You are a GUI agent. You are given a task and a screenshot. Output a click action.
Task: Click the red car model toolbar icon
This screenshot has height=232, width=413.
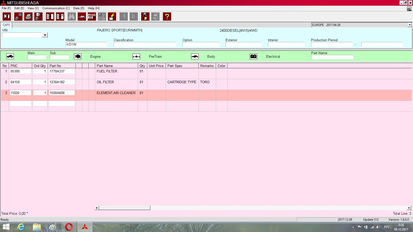pyautogui.click(x=82, y=16)
